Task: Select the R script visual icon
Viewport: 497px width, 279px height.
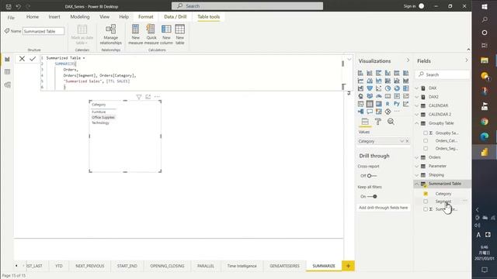Action: coord(388,104)
